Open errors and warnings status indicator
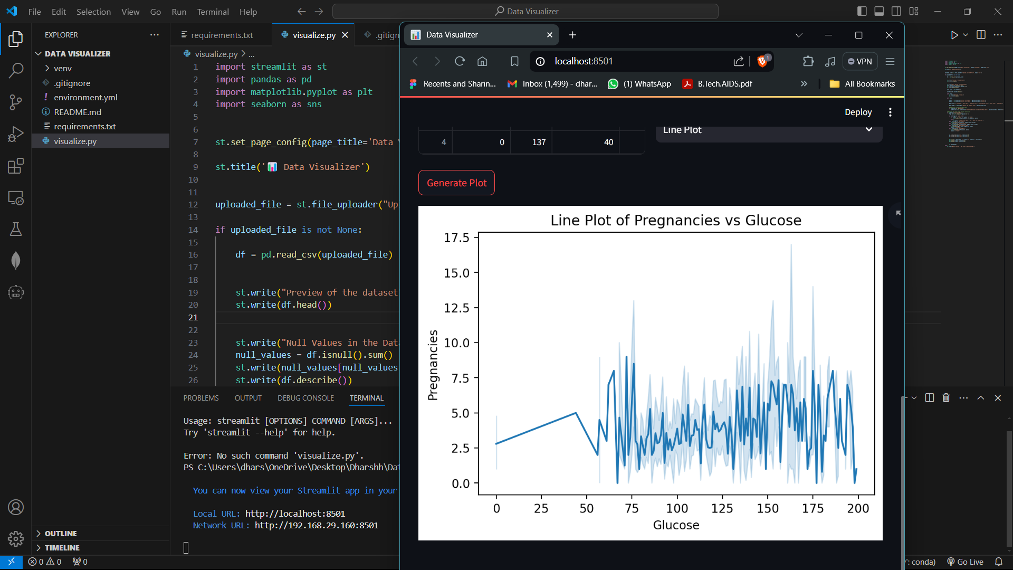1013x570 pixels. pyautogui.click(x=45, y=562)
